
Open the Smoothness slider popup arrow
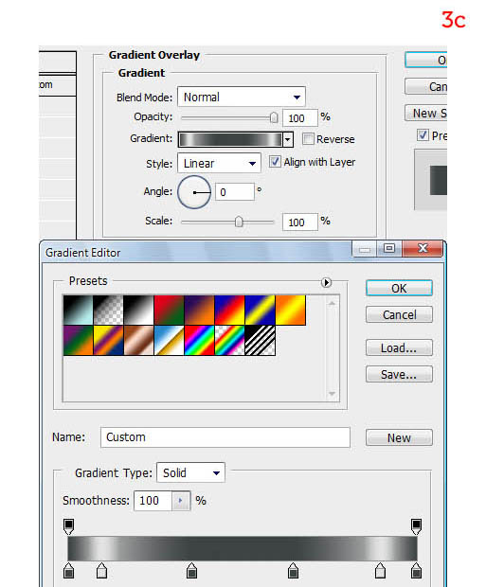point(181,501)
